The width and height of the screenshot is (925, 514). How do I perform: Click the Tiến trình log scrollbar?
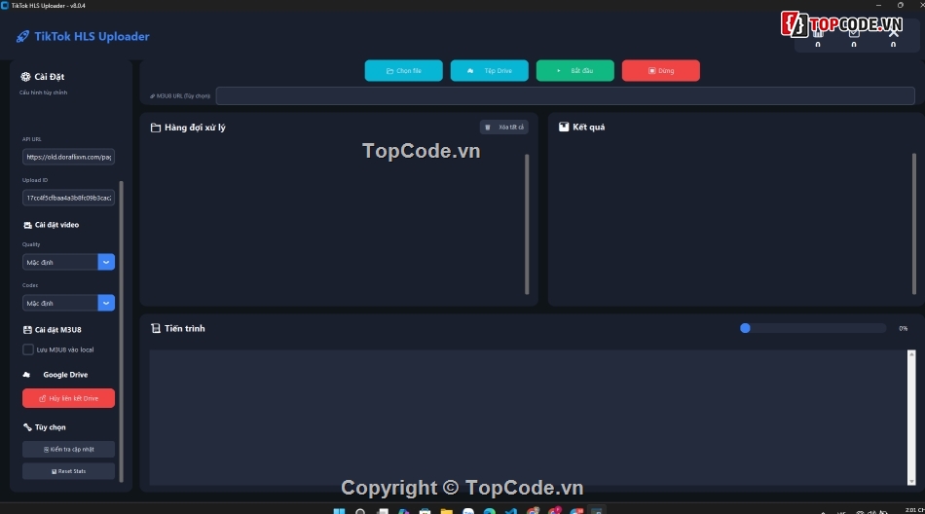pos(911,418)
